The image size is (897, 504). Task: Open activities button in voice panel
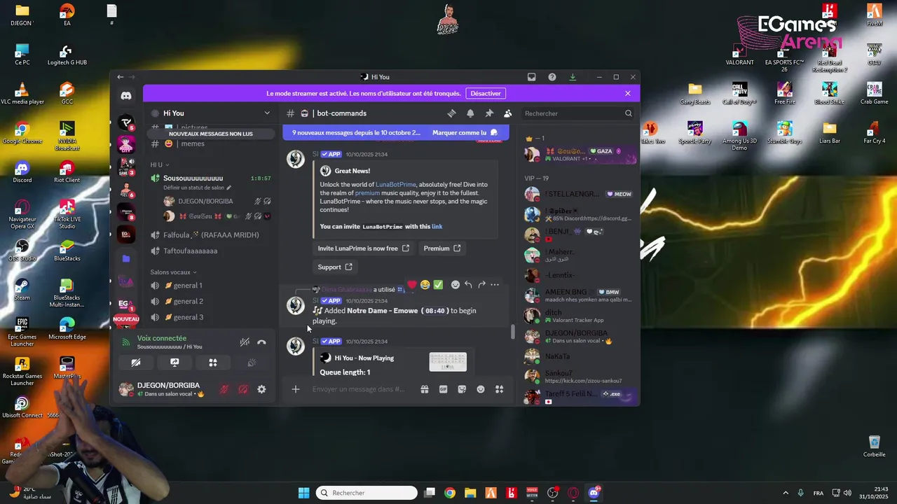click(x=213, y=363)
